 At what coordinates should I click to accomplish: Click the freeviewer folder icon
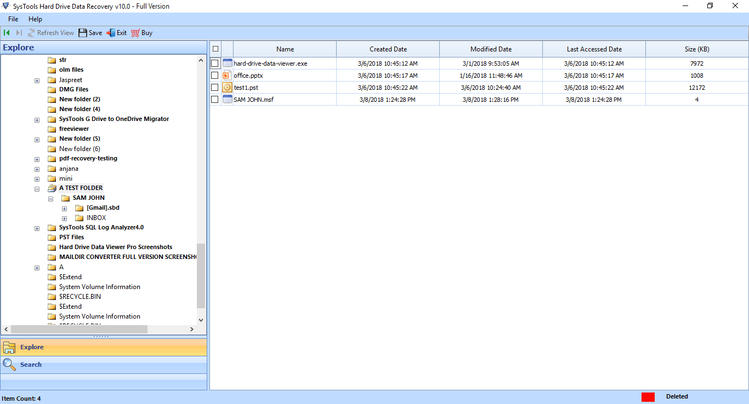coord(52,129)
